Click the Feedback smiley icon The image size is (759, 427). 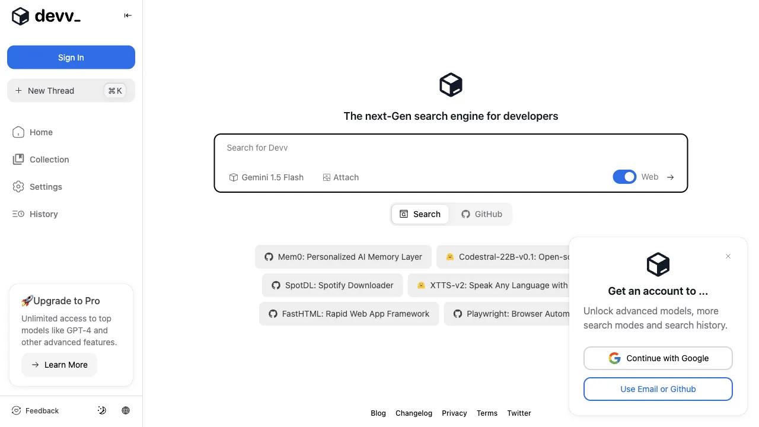(17, 410)
